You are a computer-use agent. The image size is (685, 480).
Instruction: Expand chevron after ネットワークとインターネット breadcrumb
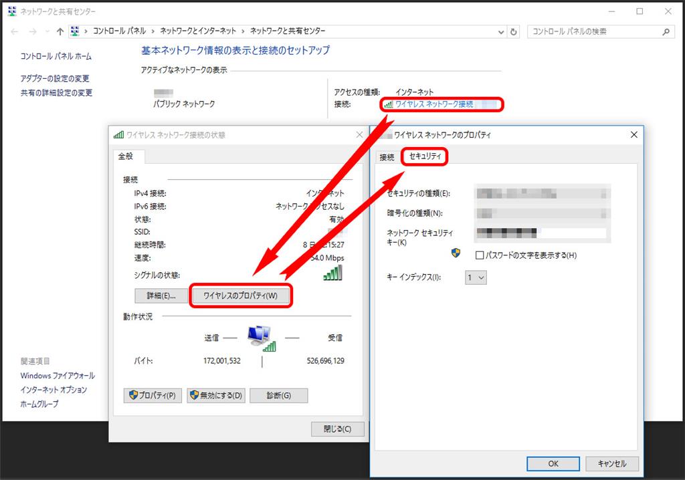(243, 31)
